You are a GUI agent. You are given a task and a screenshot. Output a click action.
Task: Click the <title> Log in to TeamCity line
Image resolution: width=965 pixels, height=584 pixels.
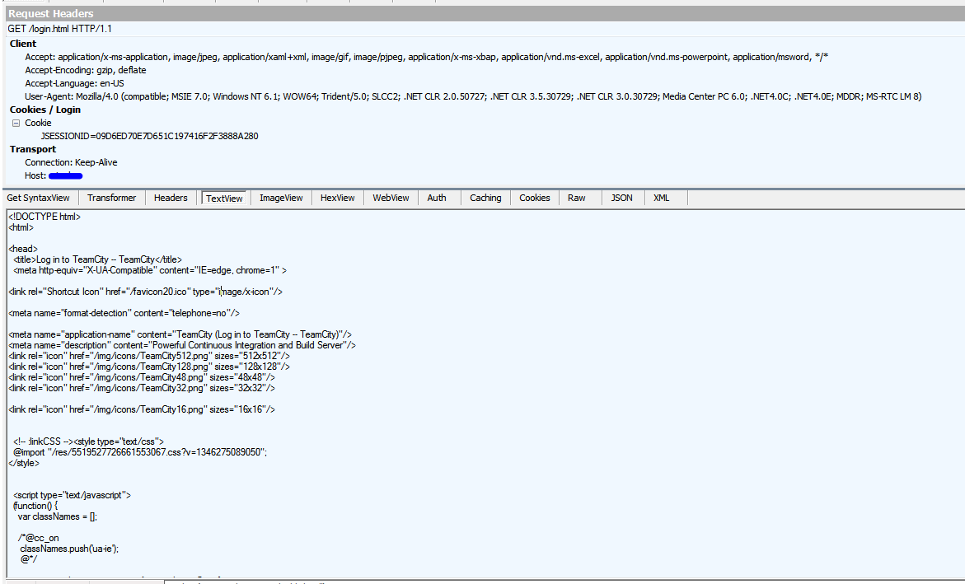pyautogui.click(x=98, y=259)
